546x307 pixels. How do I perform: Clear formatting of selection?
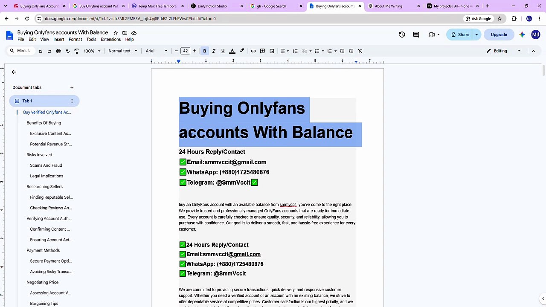[360, 51]
